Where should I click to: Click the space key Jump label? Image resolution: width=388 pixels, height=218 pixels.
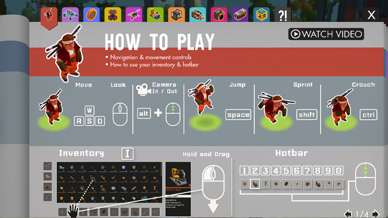pos(238,115)
